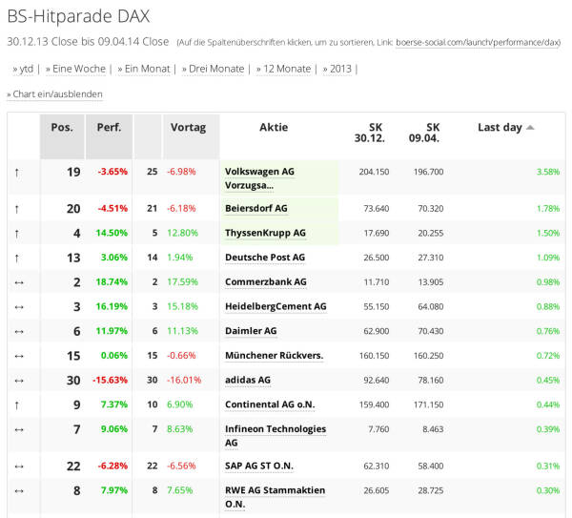Open the boerse-social.com performance link
Image resolution: width=572 pixels, height=518 pixels.
click(x=478, y=43)
